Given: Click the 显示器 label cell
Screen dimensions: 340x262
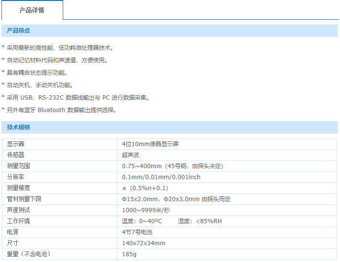Looking at the screenshot, I should [x=15, y=144].
